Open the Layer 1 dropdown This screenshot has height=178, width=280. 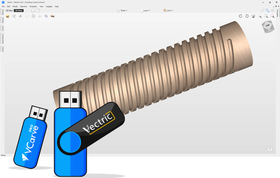pos(146,11)
